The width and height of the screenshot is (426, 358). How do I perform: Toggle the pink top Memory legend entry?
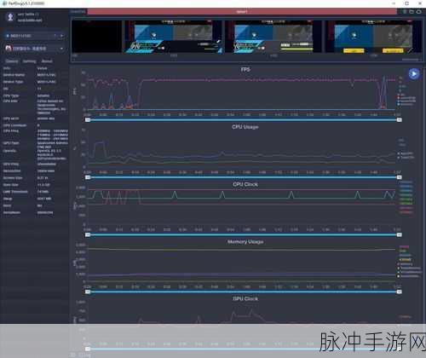point(404,247)
